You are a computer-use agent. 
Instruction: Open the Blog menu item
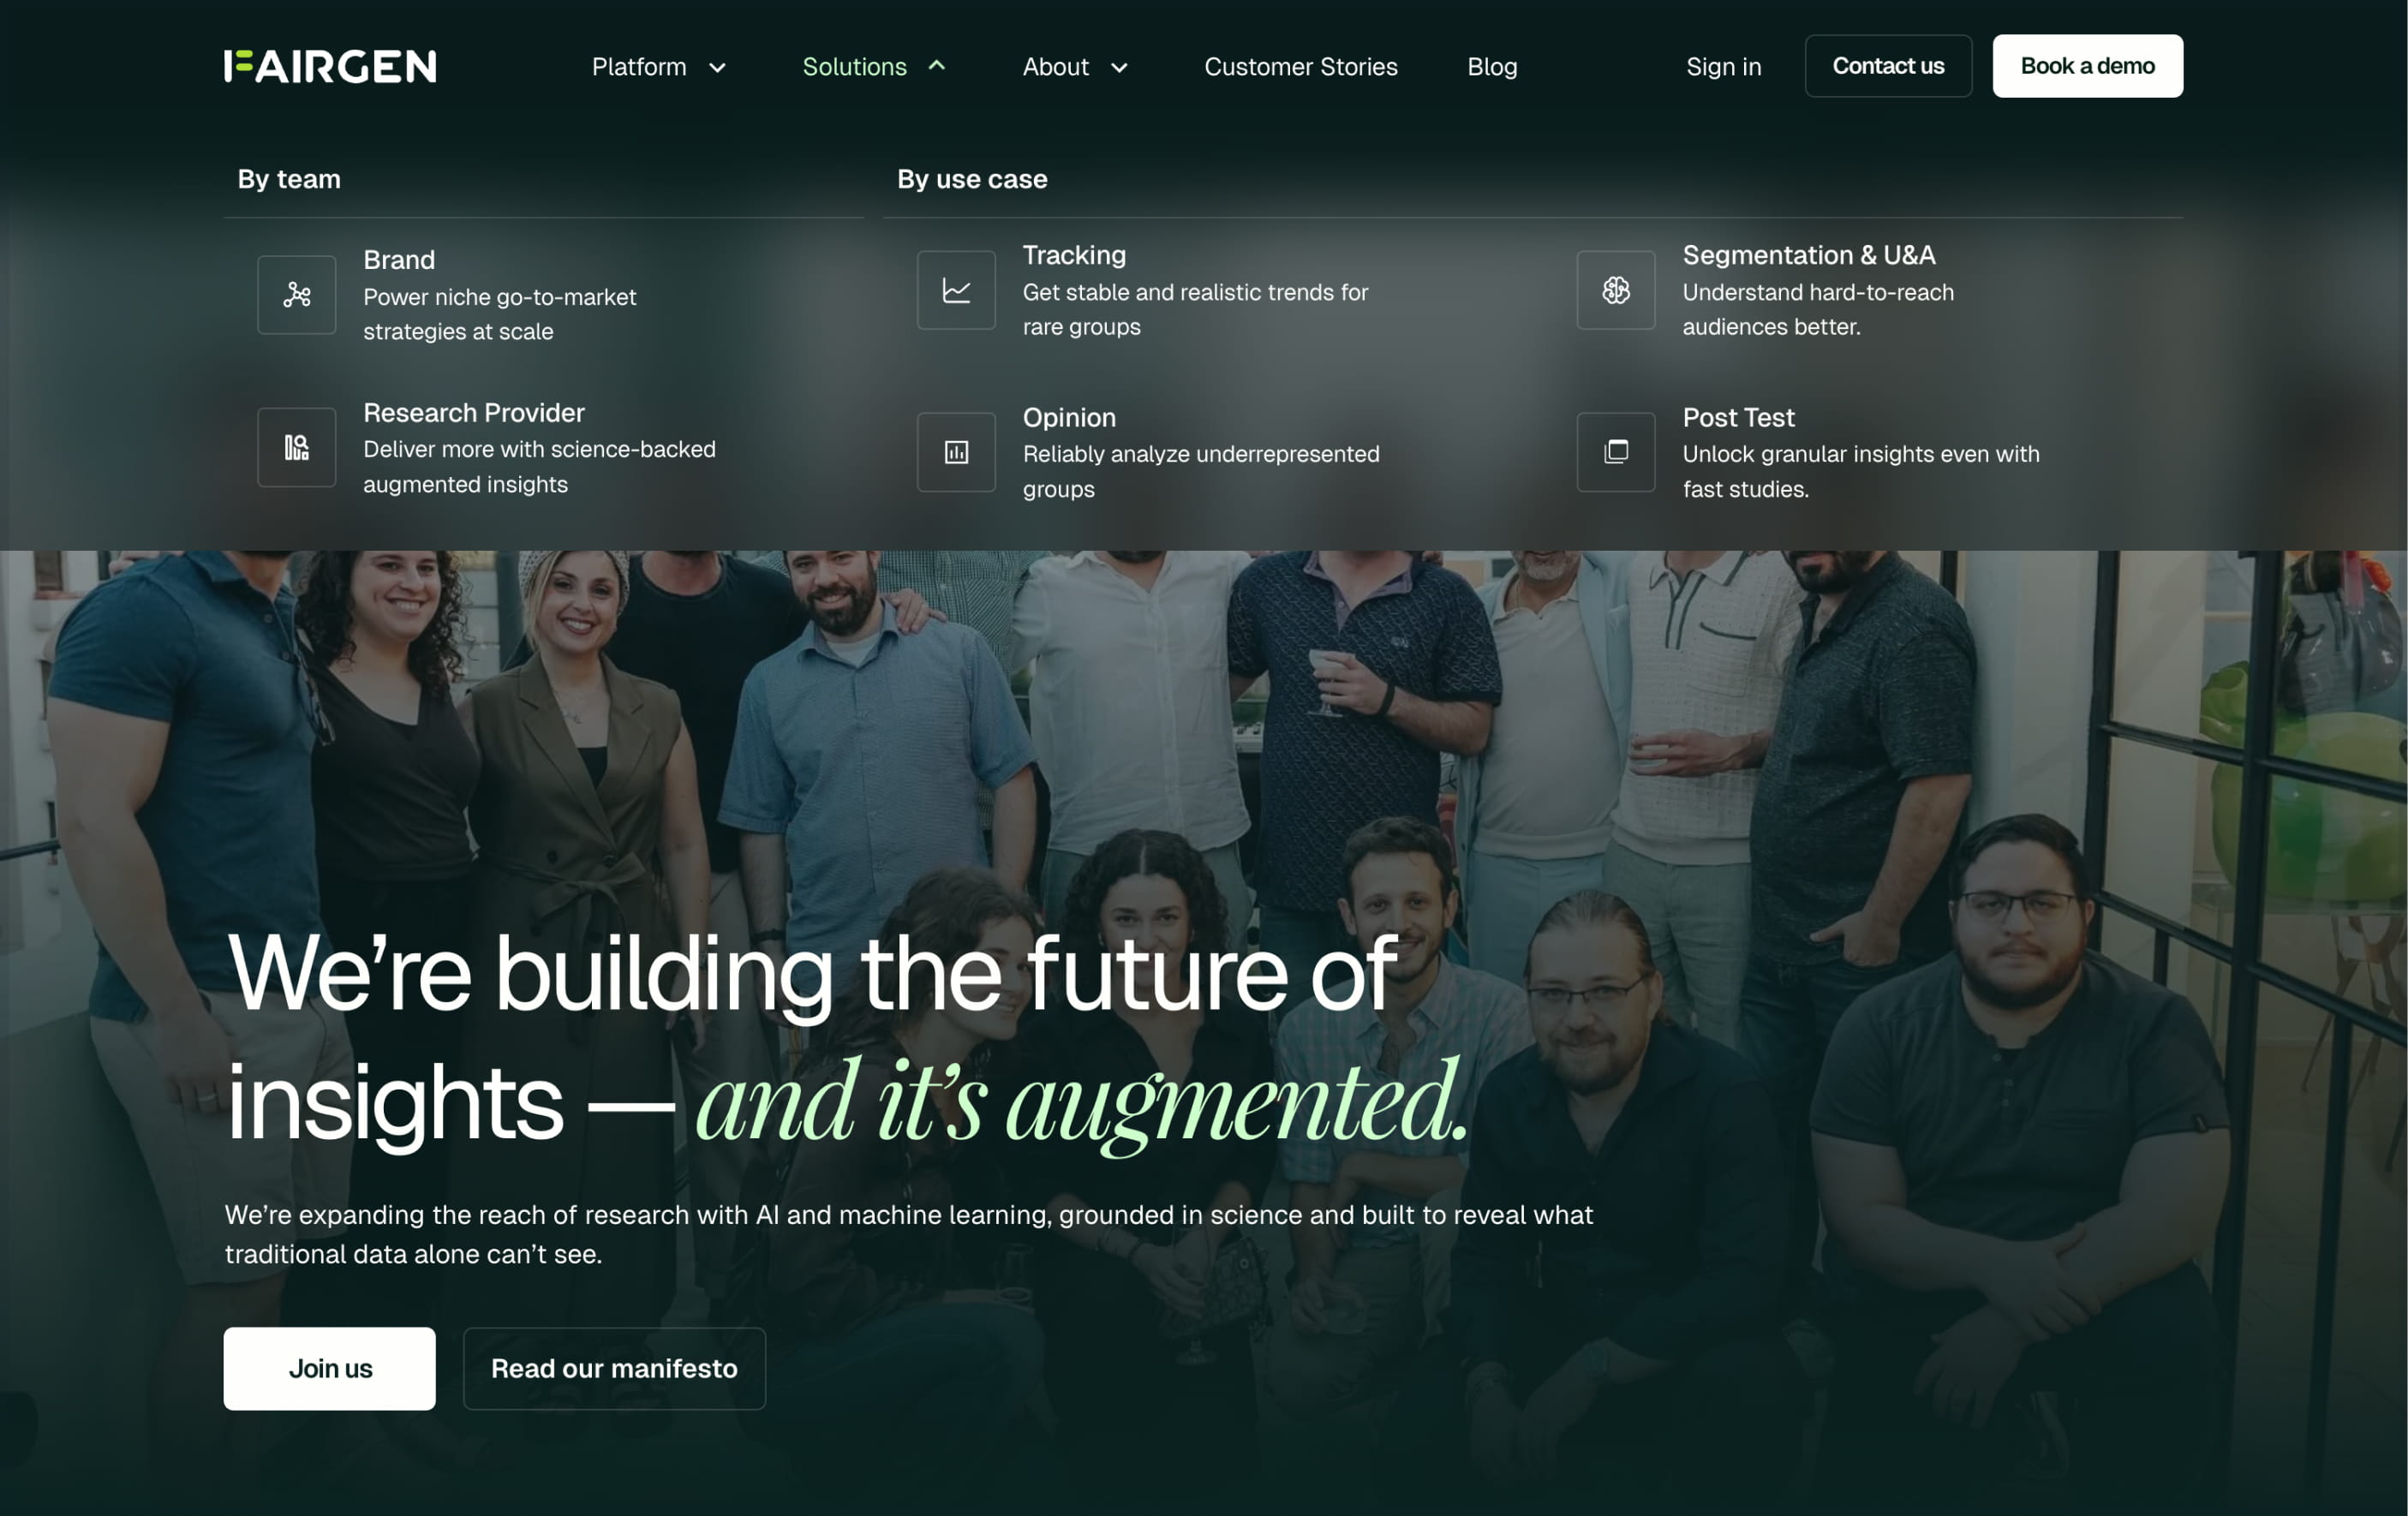[x=1492, y=67]
